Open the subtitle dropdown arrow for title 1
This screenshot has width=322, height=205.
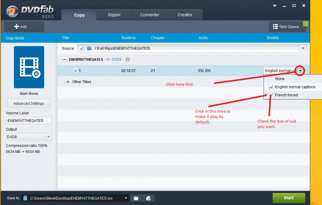click(x=301, y=71)
